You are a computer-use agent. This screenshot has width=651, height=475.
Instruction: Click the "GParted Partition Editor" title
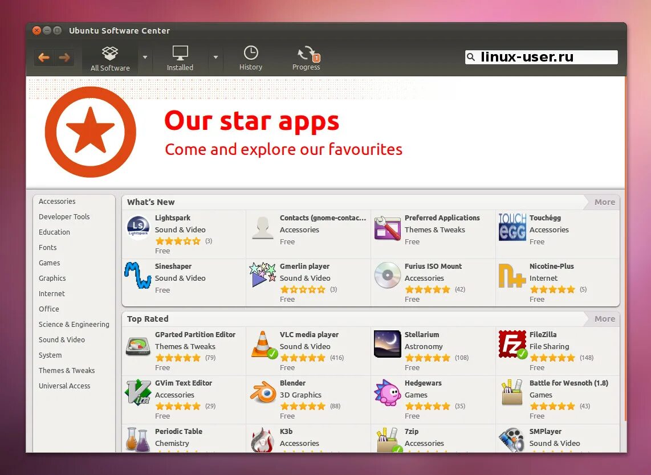[x=195, y=334]
